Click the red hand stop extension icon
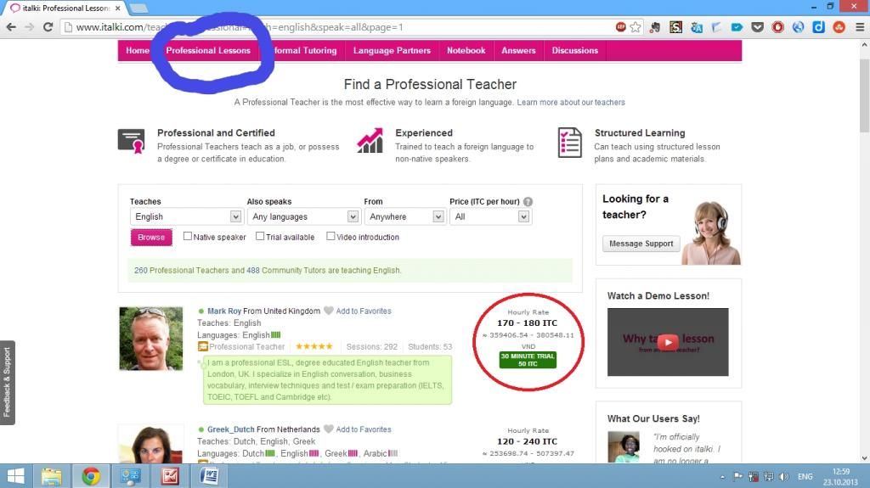This screenshot has width=870, height=488. pyautogui.click(x=778, y=27)
